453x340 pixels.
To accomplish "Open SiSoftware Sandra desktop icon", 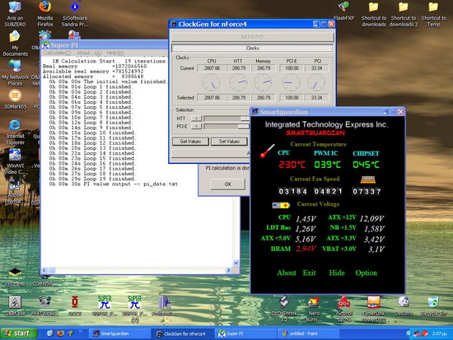I will tap(75, 13).
